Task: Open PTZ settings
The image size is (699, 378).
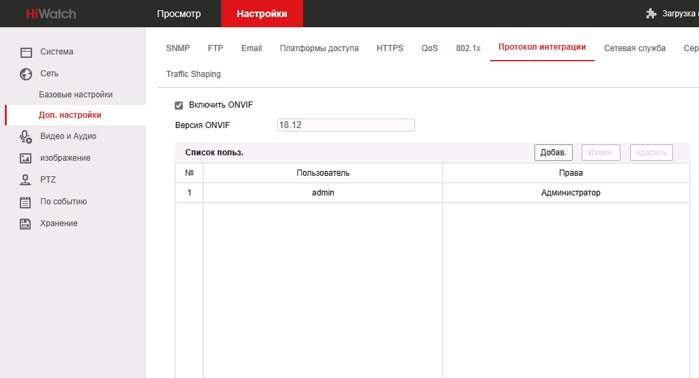Action: [48, 180]
